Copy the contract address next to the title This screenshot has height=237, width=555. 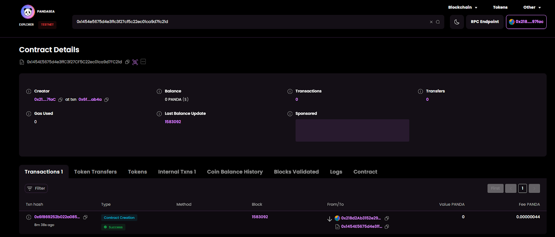[127, 62]
